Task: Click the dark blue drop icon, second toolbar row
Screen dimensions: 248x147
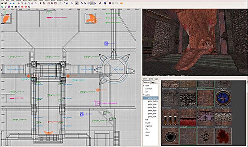Action: (19, 7)
